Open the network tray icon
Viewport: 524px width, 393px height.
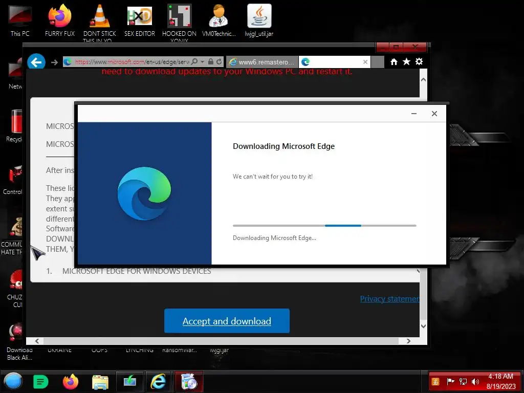(x=463, y=381)
